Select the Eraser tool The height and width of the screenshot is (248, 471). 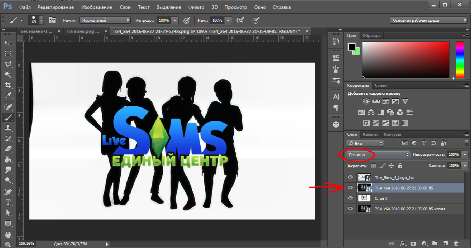(x=8, y=149)
